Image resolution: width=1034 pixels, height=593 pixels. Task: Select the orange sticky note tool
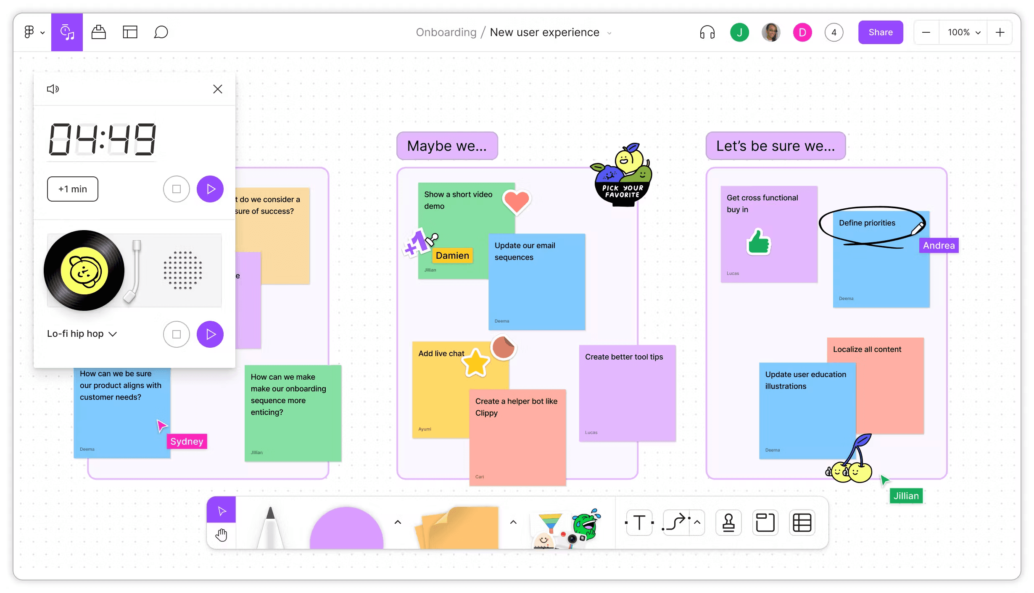pyautogui.click(x=457, y=527)
